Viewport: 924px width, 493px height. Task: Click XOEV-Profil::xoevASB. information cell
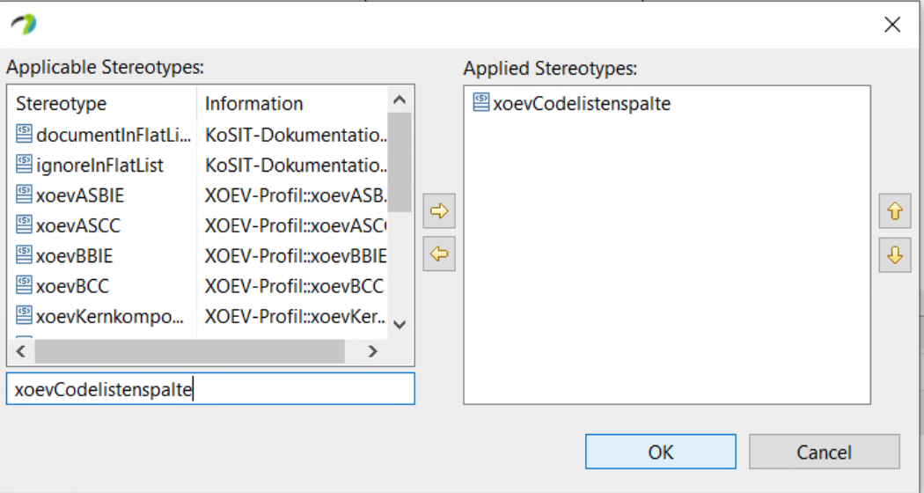pos(296,195)
